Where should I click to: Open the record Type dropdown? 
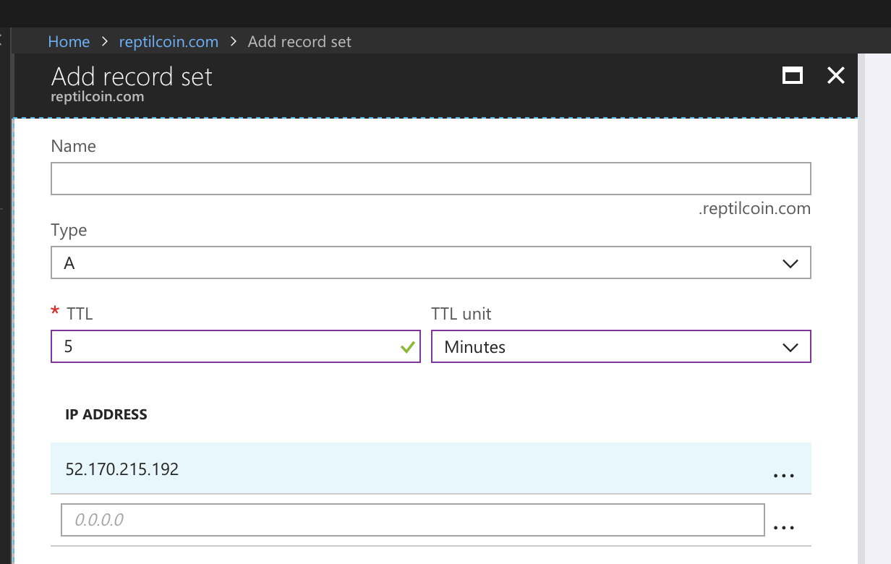[431, 262]
